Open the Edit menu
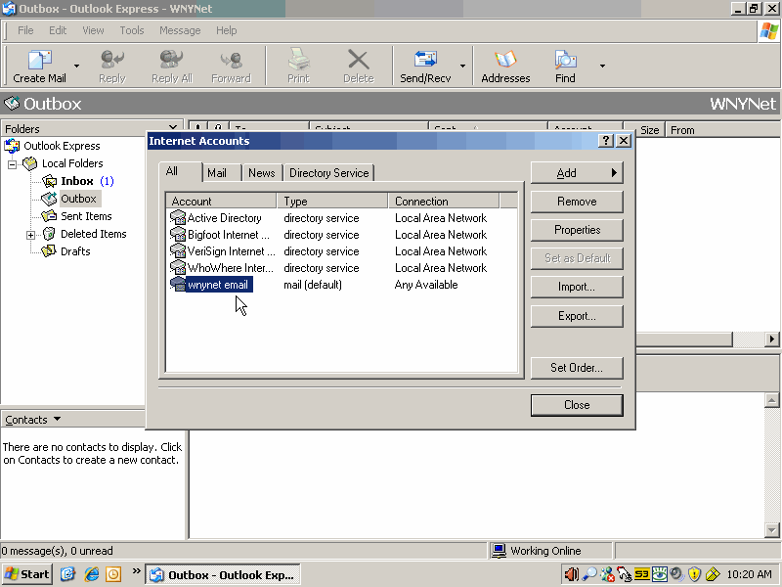The image size is (782, 587). [x=58, y=30]
